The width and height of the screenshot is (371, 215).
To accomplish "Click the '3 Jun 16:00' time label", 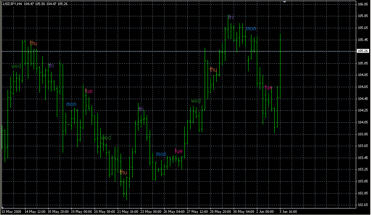I will point(288,211).
